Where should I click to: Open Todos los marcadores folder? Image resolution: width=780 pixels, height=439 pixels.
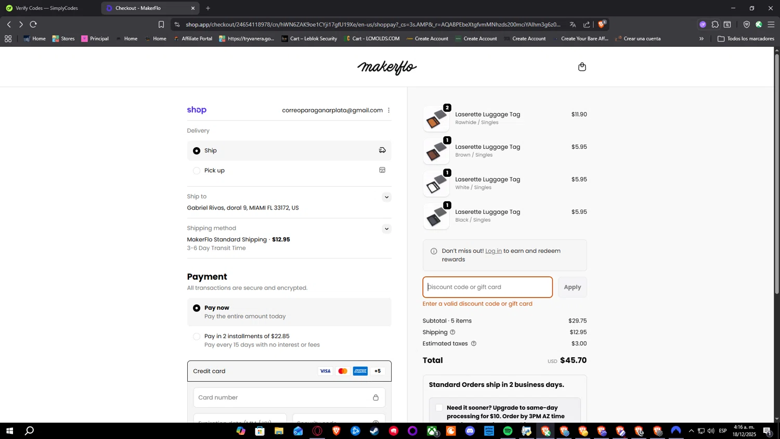(x=746, y=38)
